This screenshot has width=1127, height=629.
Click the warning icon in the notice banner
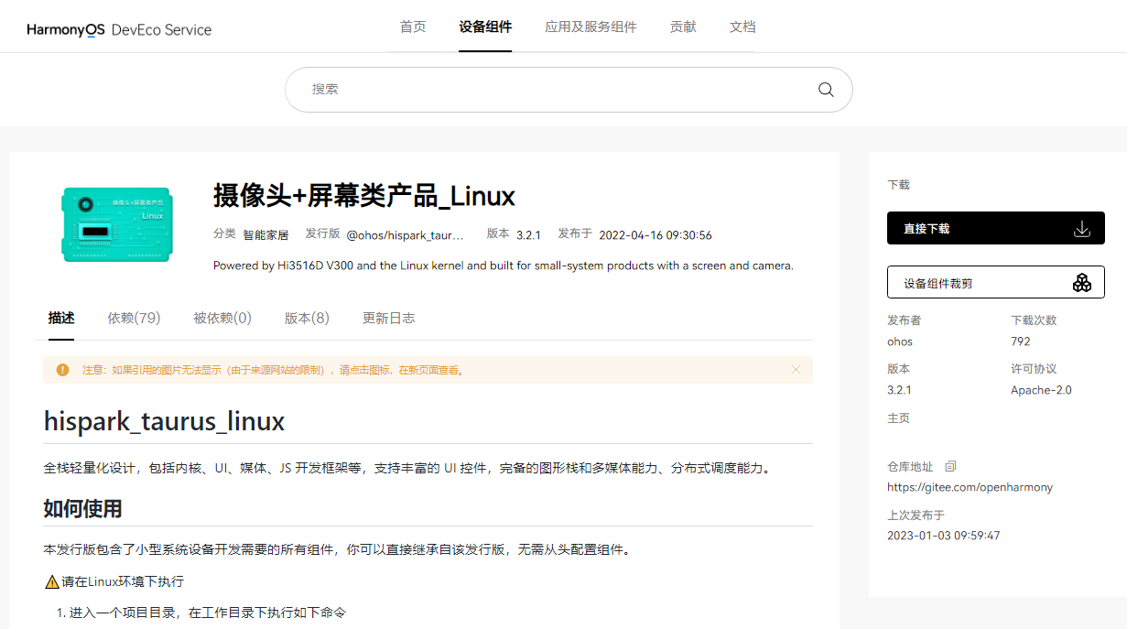tap(62, 369)
